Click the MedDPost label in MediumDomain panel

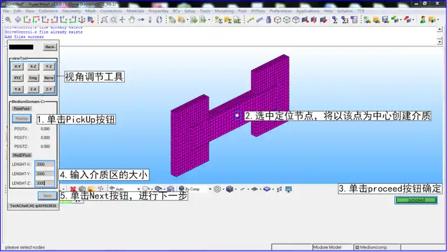click(x=22, y=155)
